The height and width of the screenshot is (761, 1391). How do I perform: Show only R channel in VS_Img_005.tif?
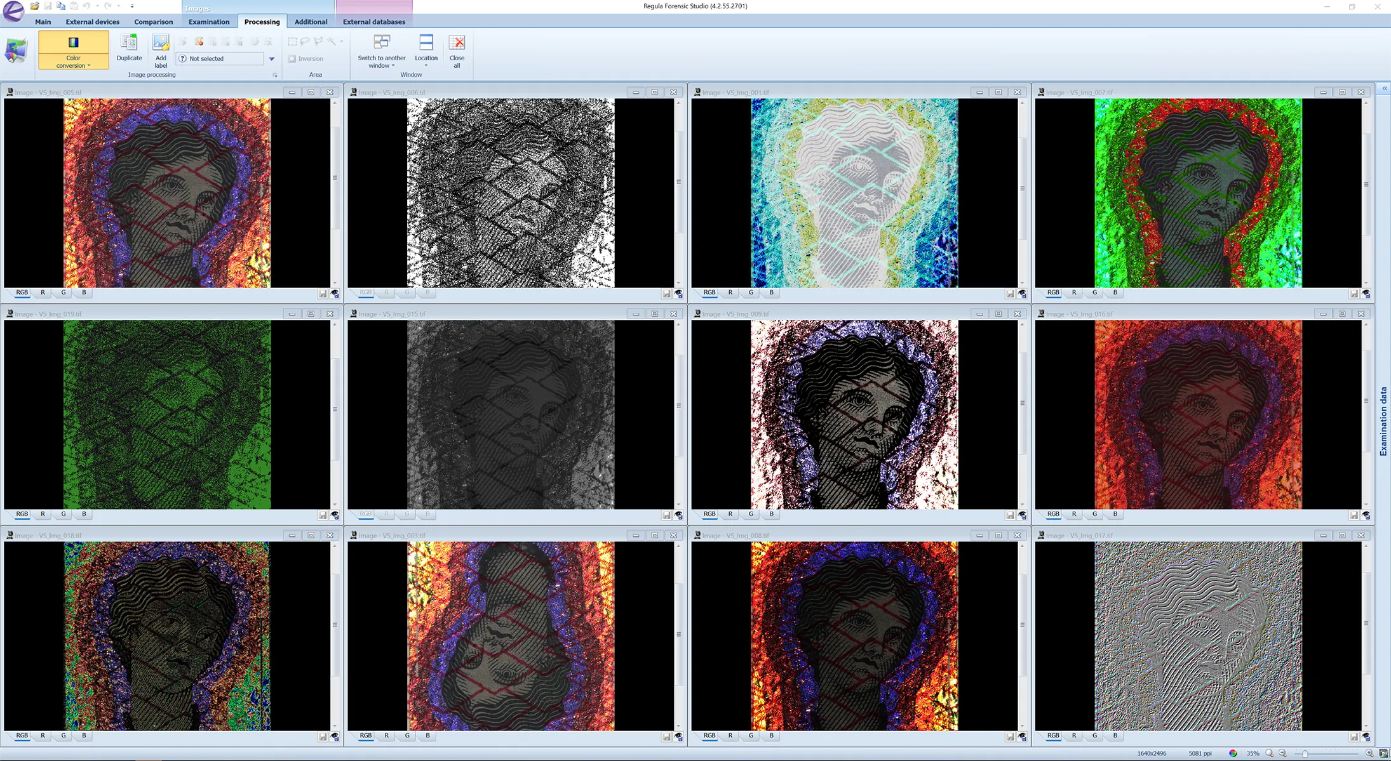click(43, 293)
